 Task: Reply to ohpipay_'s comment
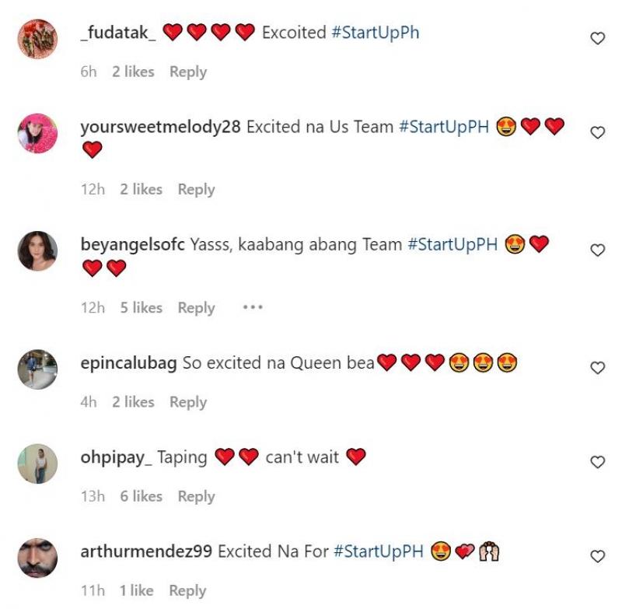coord(196,496)
